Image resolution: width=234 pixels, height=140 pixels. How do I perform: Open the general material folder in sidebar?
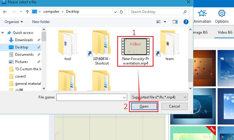(28, 84)
